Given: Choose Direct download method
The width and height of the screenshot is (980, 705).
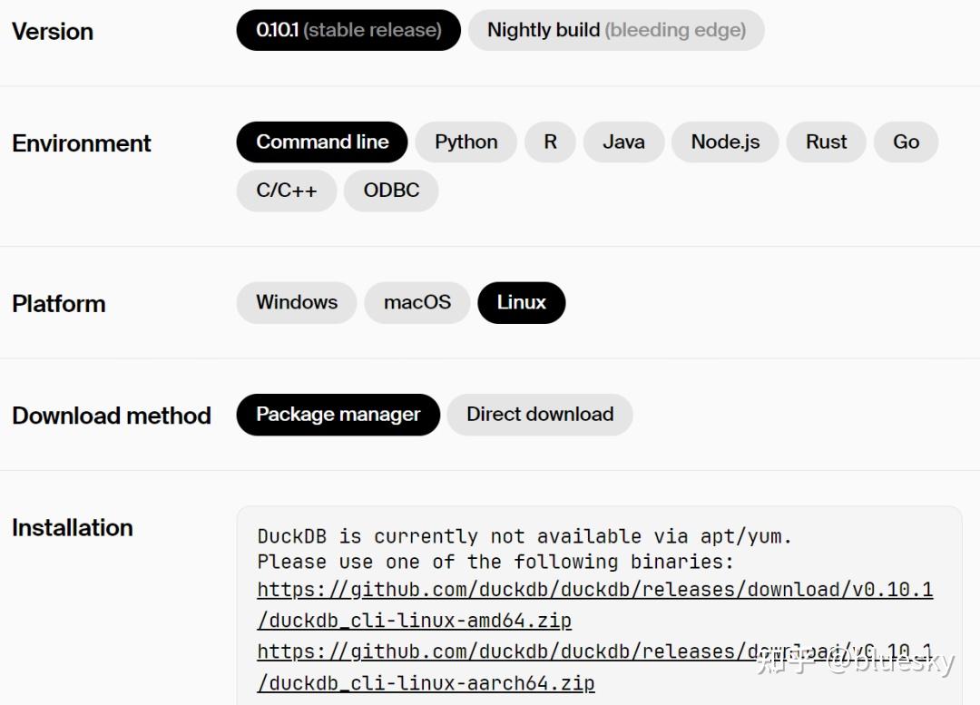Looking at the screenshot, I should tap(540, 415).
